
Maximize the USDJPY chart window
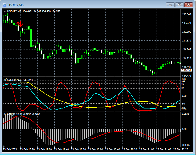[179, 5]
